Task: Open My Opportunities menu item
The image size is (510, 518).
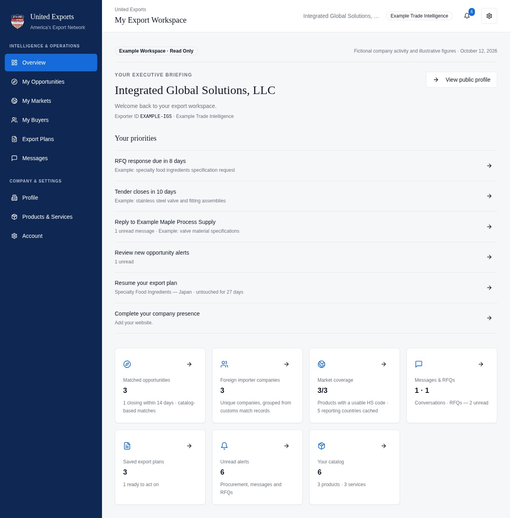Action: click(51, 82)
